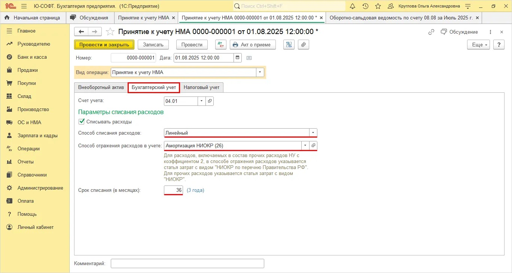Viewport: 512px width, 273px height.
Task: Open the history clock icon
Action: 365,6
